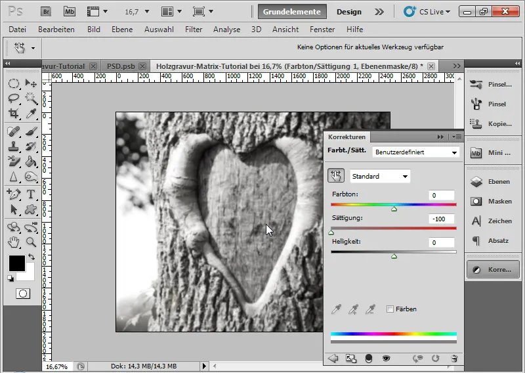Select the Custom Shape tool
The width and height of the screenshot is (525, 373).
31,209
